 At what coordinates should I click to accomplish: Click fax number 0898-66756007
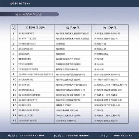[78, 136]
